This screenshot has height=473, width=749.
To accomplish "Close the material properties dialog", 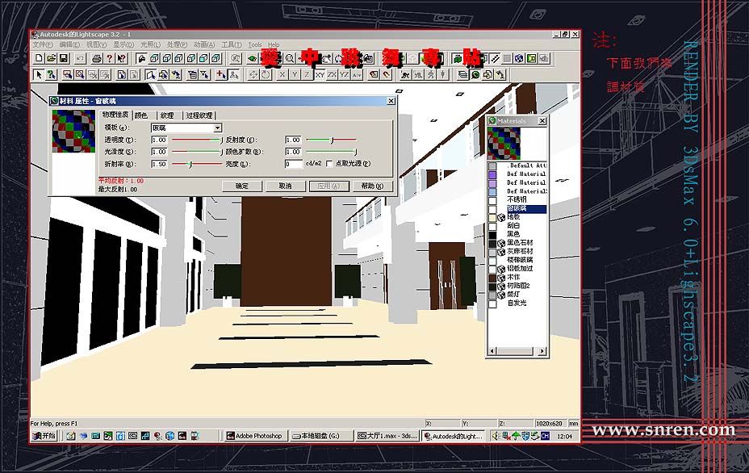I will click(391, 101).
